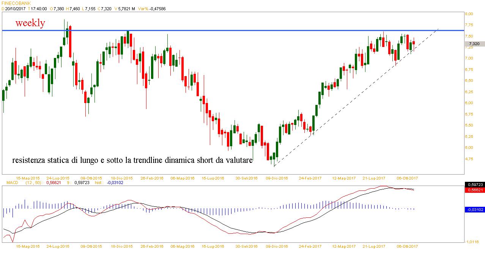The width and height of the screenshot is (485, 253).
Task: Click the -1,0114 MACD axis label
Action: tap(472, 241)
